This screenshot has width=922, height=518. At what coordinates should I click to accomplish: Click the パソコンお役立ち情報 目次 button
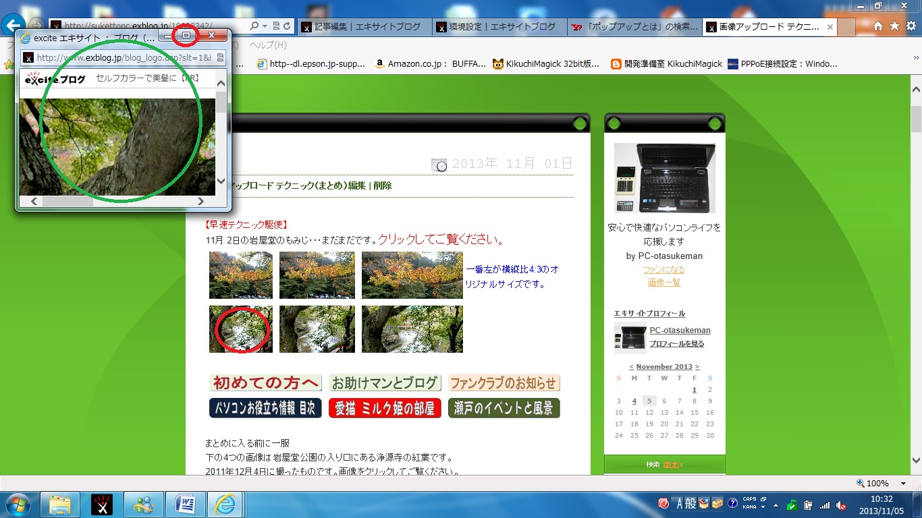(x=265, y=408)
